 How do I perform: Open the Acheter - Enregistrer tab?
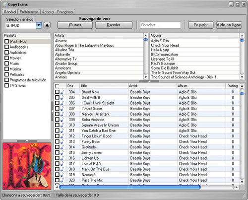pos(58,12)
